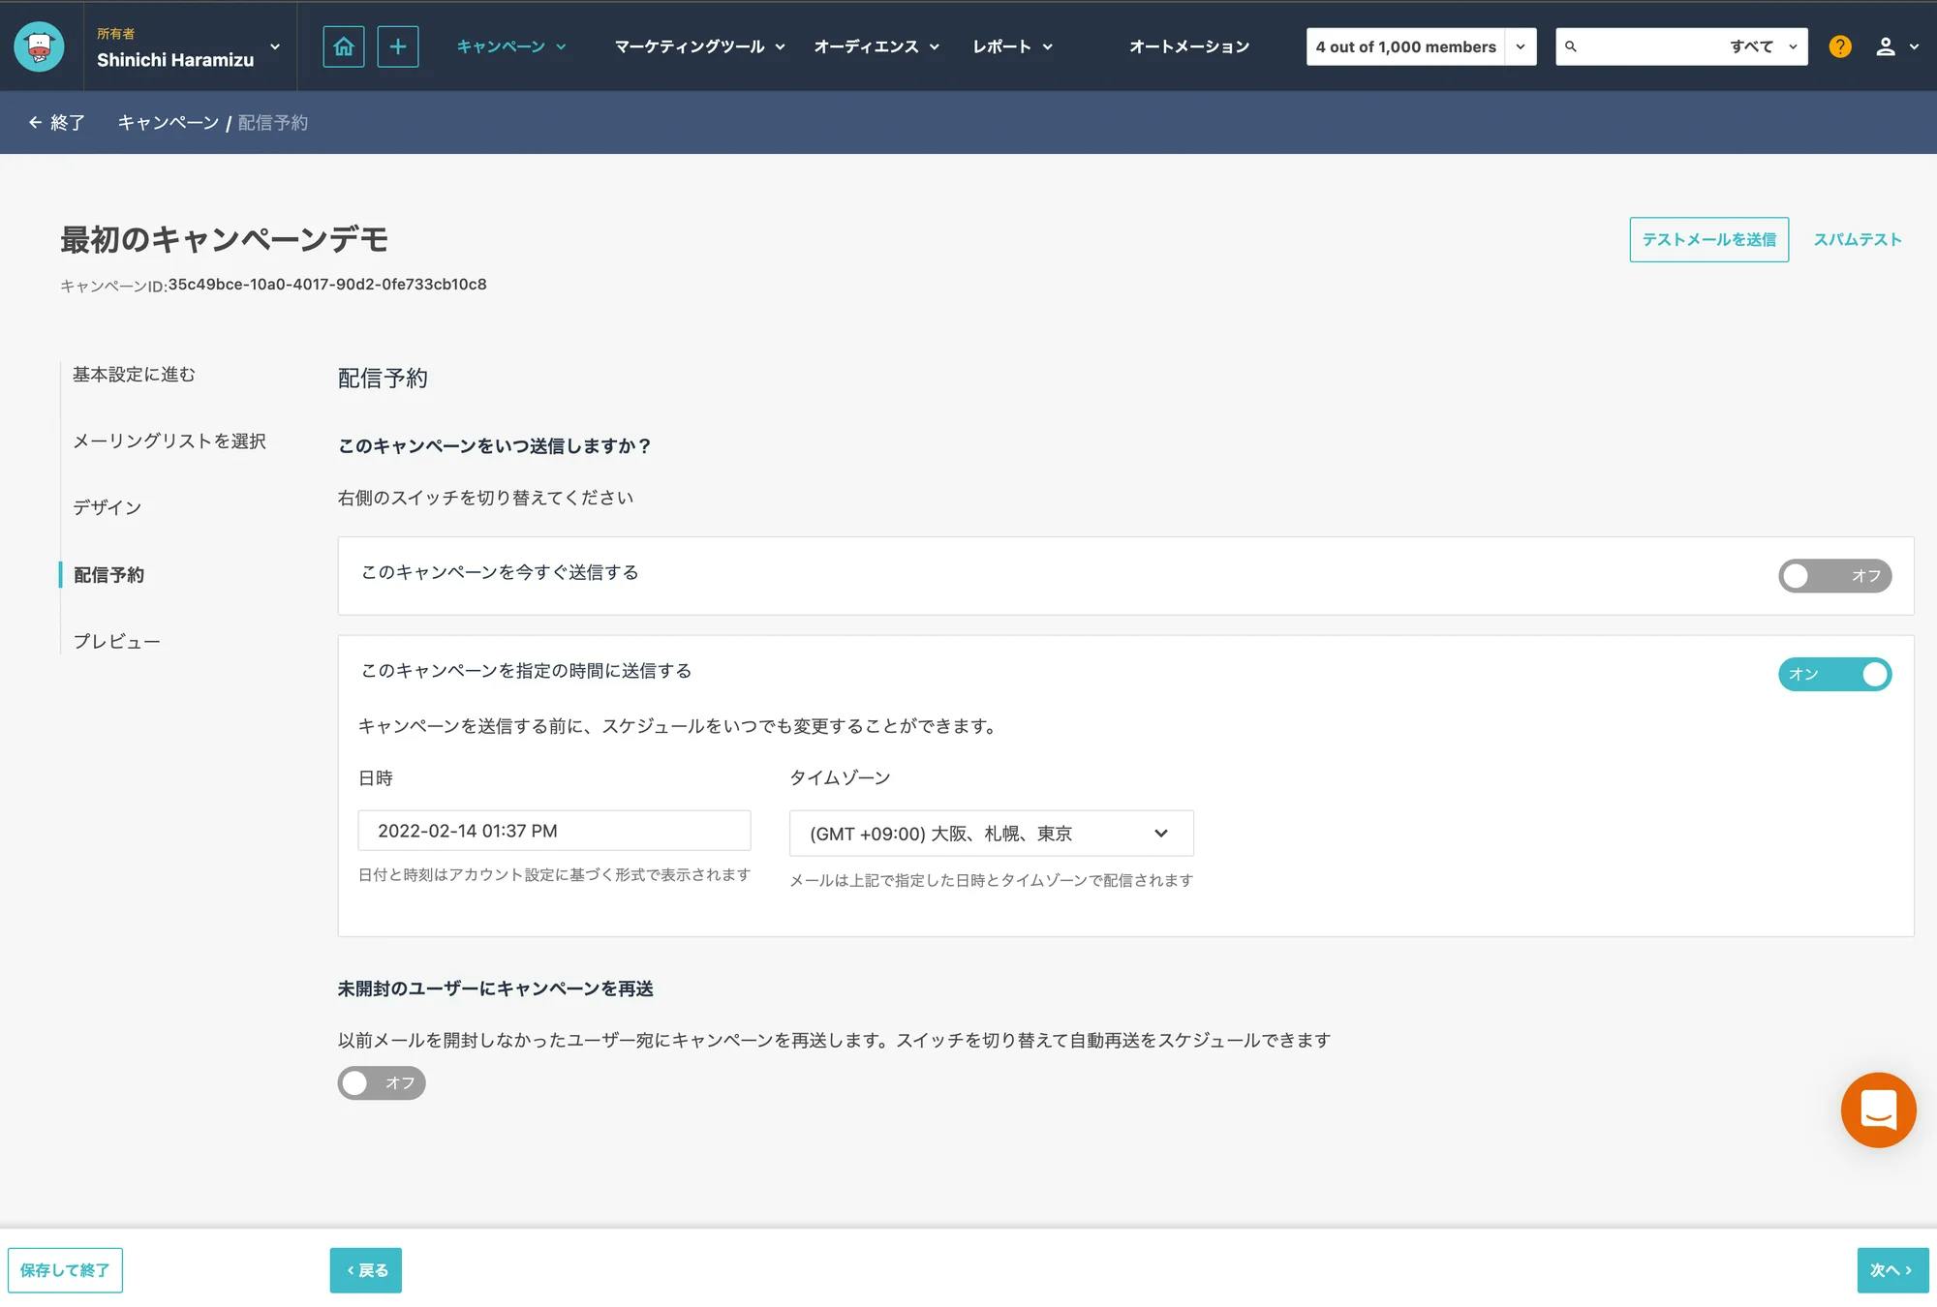The width and height of the screenshot is (1937, 1307).
Task: Click the キャンペーン breadcrumb link
Action: (x=169, y=123)
